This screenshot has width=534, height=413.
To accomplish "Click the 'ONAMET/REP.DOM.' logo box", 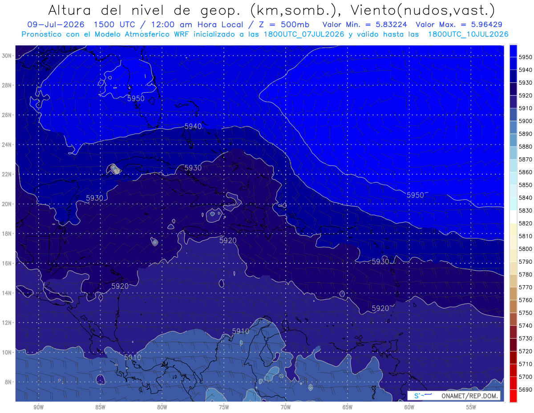I will (x=453, y=396).
